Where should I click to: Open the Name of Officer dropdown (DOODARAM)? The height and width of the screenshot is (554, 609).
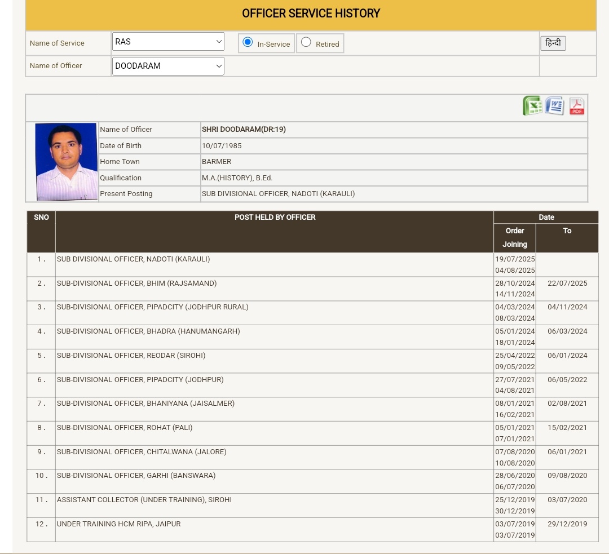point(168,66)
